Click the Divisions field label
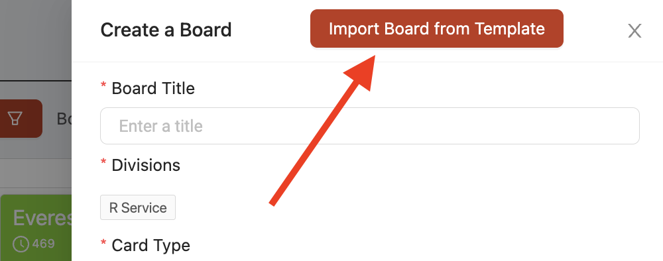The width and height of the screenshot is (663, 261). [x=146, y=165]
